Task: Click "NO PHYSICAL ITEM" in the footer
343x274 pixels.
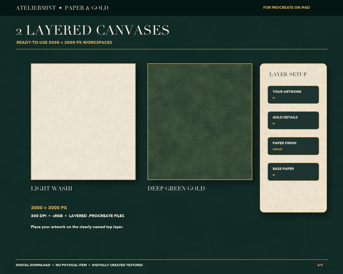Action: (x=71, y=265)
